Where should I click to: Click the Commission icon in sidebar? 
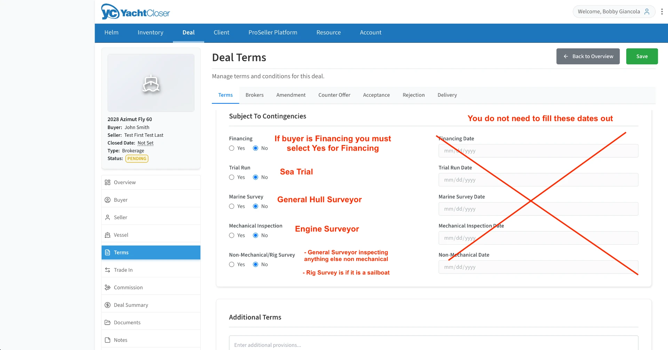[x=108, y=287]
